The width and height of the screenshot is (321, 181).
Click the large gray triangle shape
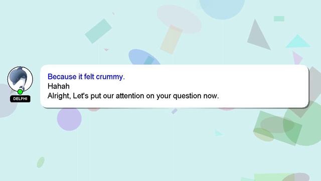258,35
